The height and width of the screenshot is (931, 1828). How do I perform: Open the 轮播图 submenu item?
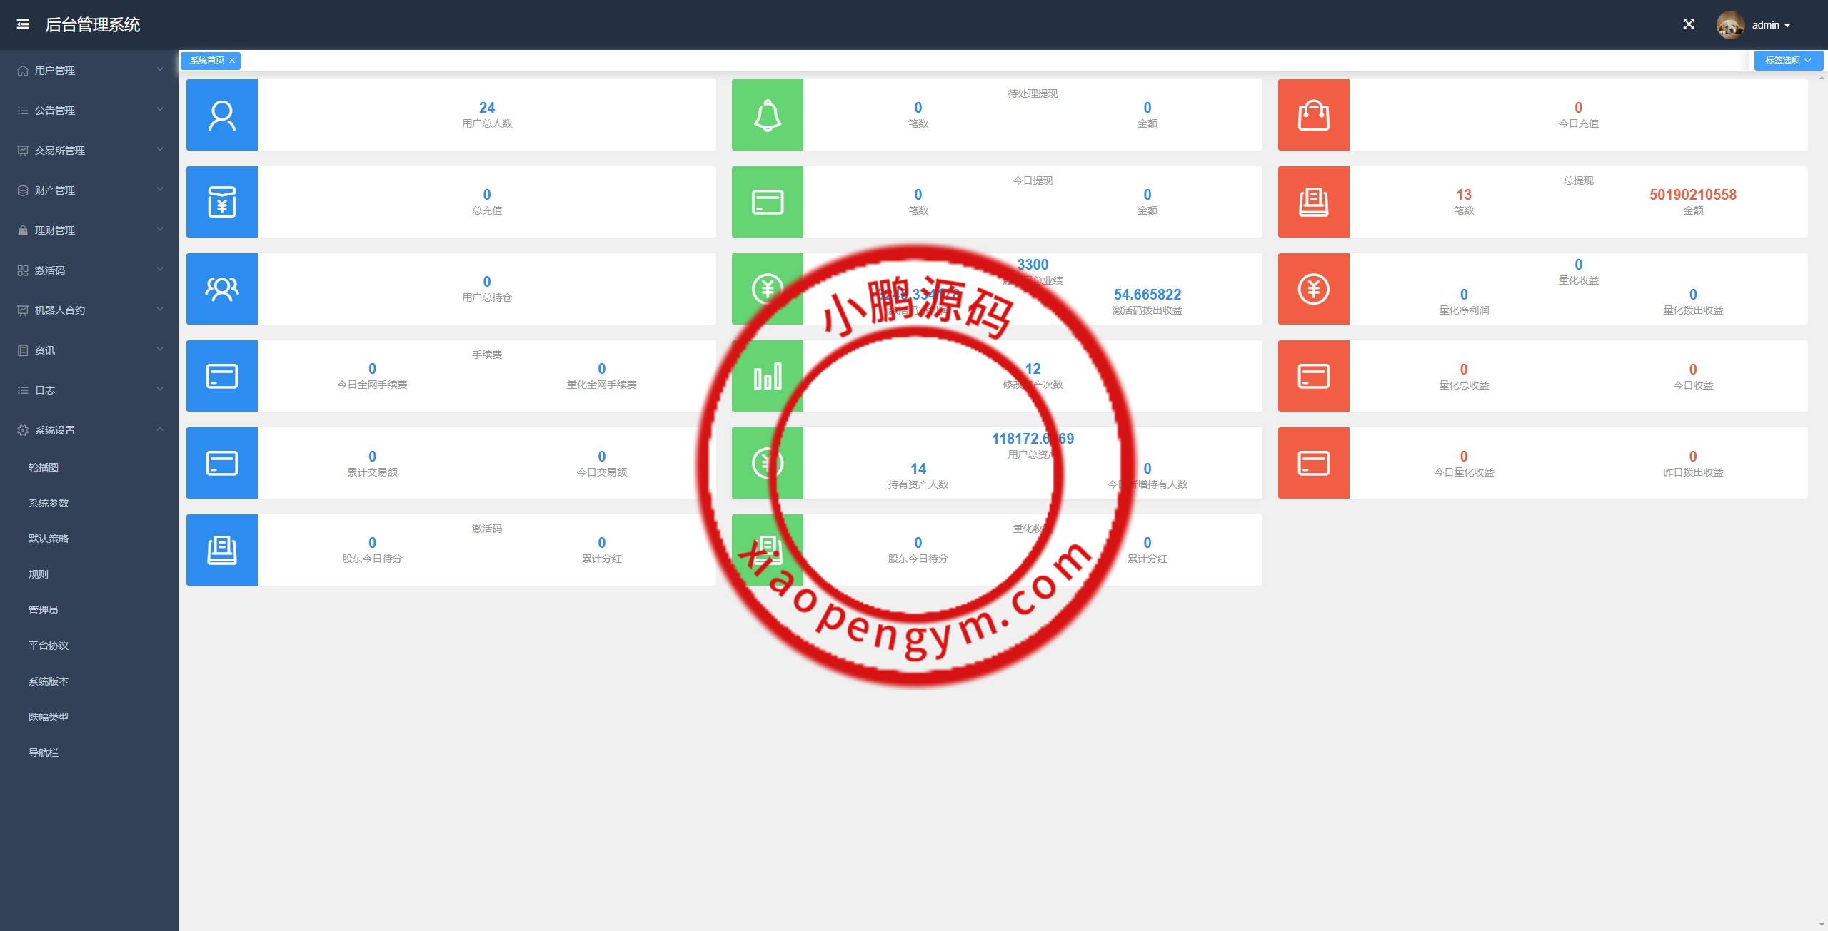click(44, 467)
